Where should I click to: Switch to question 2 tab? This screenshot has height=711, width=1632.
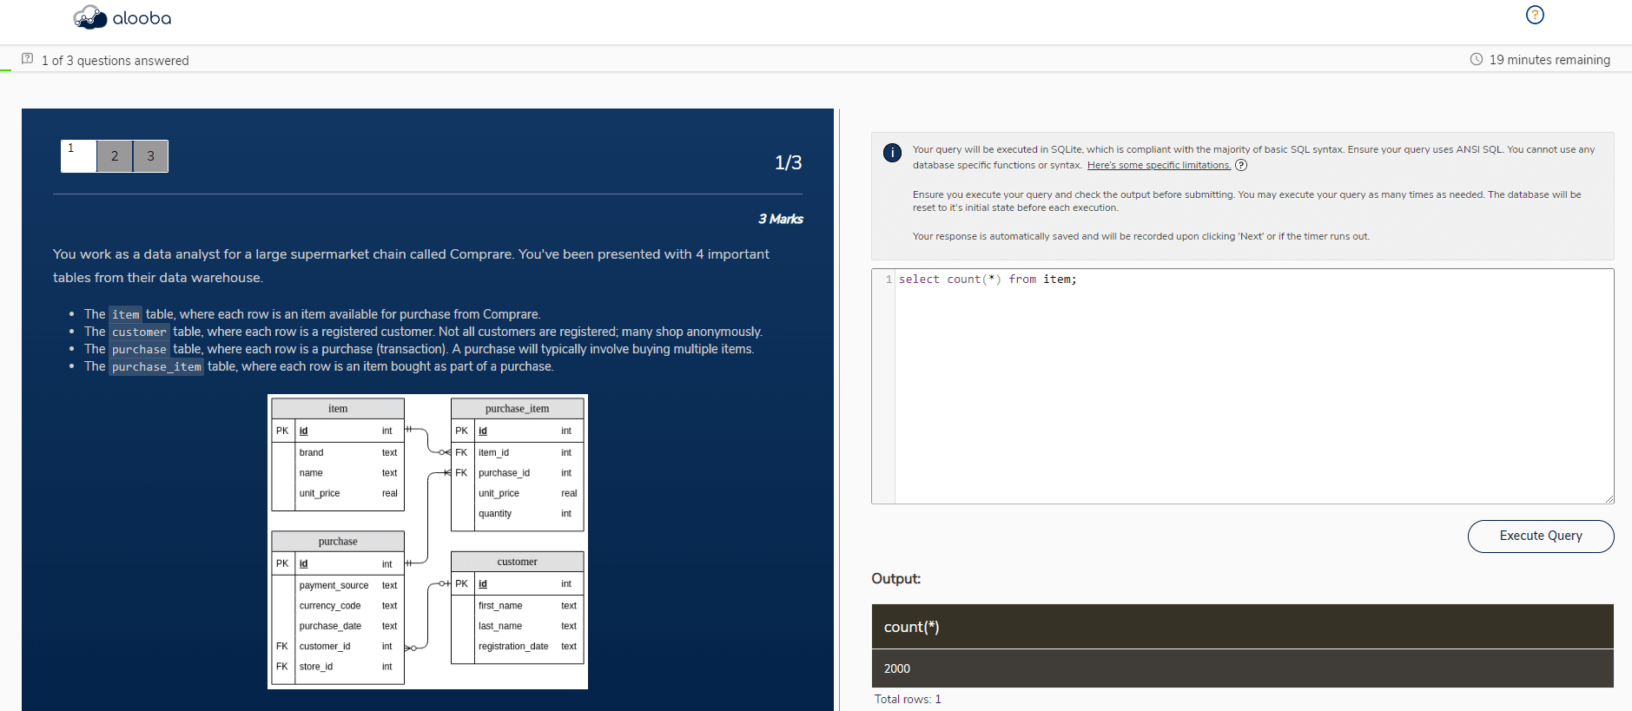(115, 156)
